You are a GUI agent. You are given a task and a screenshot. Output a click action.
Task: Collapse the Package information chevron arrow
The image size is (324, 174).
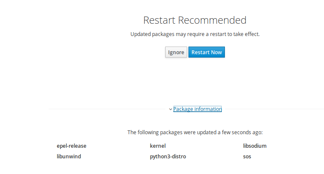pos(170,109)
